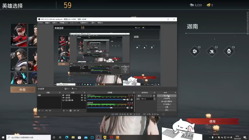Image resolution: width=249 pixels, height=140 pixels.
Task: Click the first circular skill icon under 迦南
Action: [x=195, y=51]
